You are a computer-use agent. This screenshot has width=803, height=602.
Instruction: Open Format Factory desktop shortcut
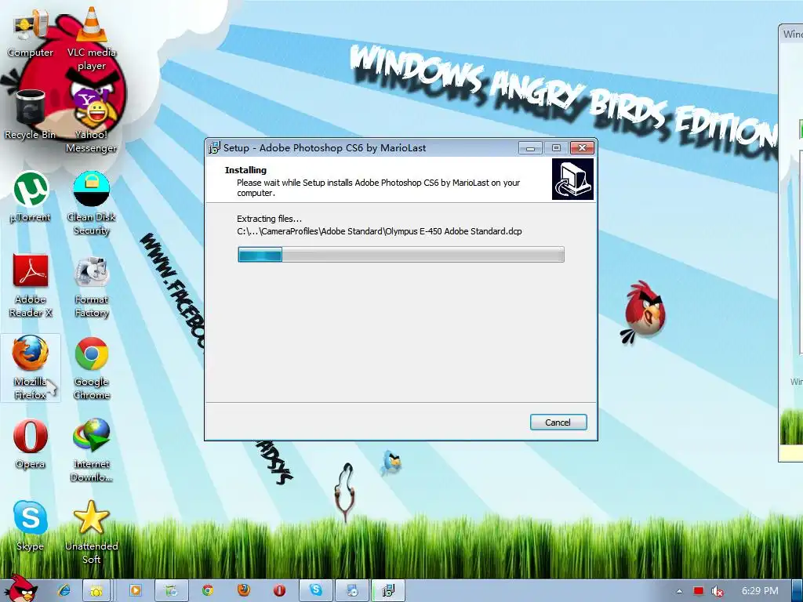(x=91, y=285)
